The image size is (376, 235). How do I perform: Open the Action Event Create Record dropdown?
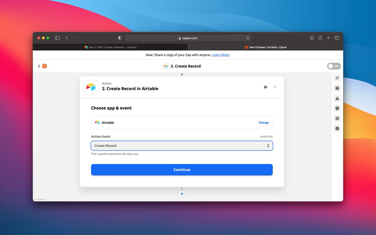click(182, 146)
